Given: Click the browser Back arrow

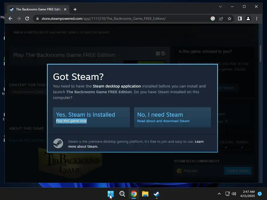Looking at the screenshot, I should coord(10,18).
